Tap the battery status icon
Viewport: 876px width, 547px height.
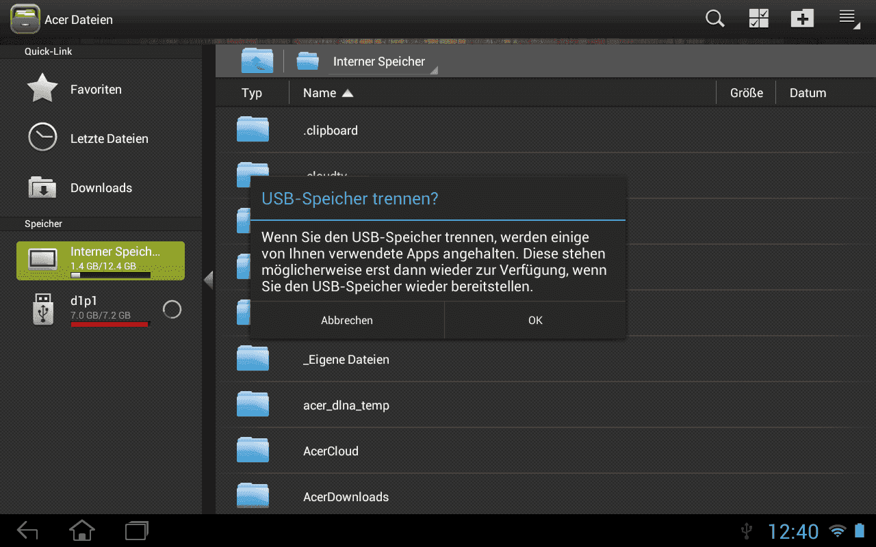click(x=860, y=531)
